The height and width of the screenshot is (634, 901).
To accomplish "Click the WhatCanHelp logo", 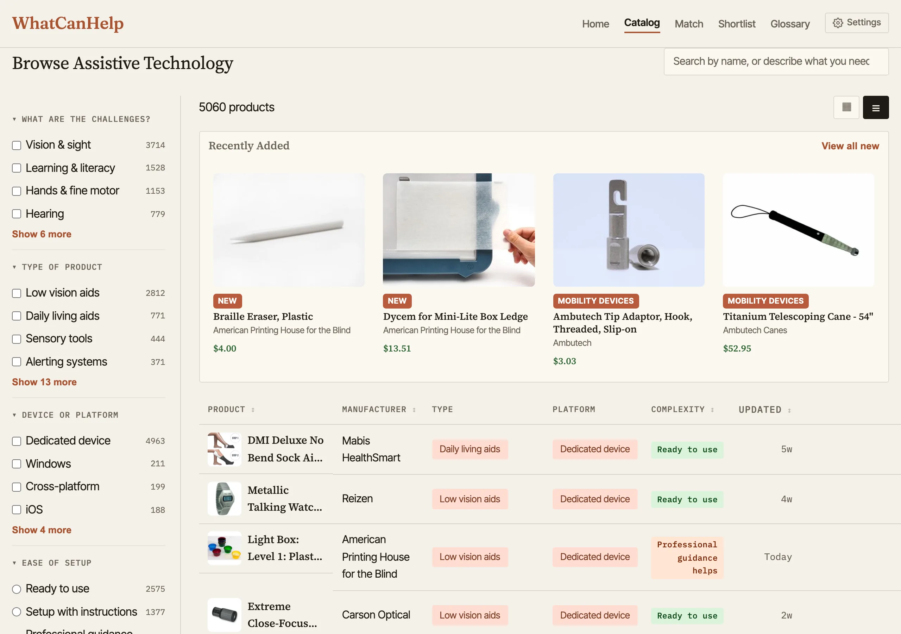I will coord(68,23).
